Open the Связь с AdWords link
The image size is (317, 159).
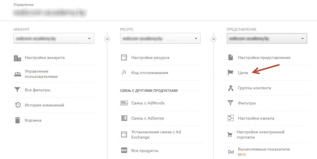tap(148, 103)
